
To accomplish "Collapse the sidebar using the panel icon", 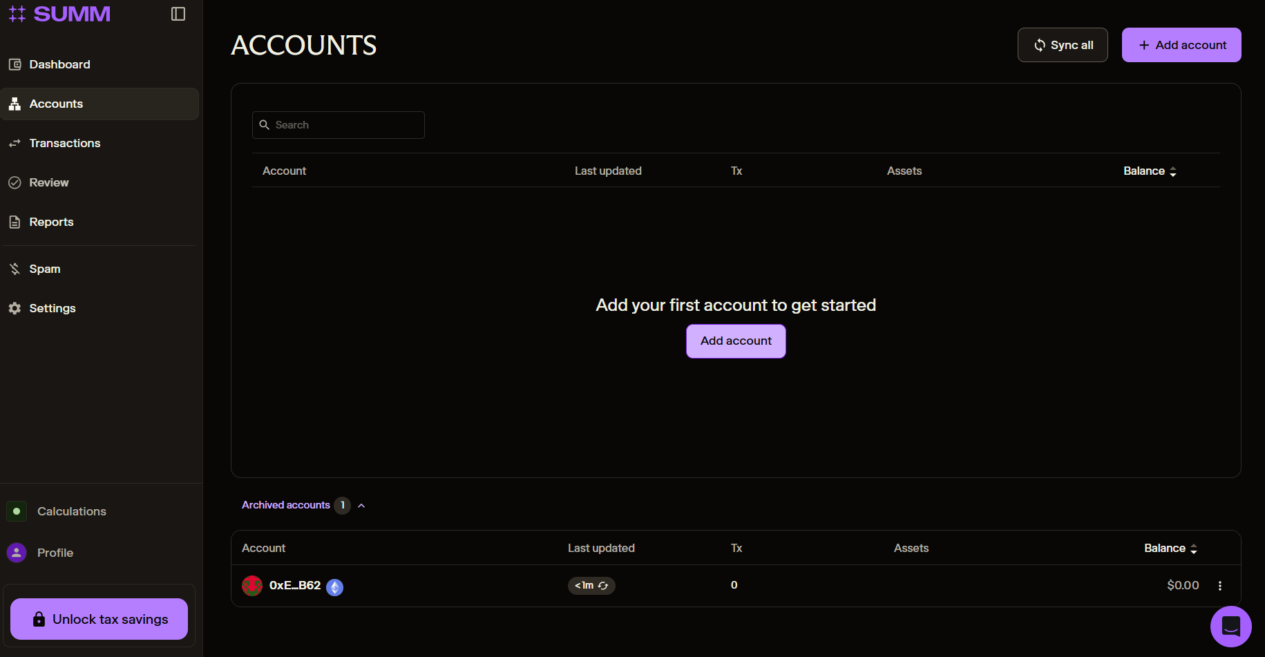I will [x=178, y=13].
